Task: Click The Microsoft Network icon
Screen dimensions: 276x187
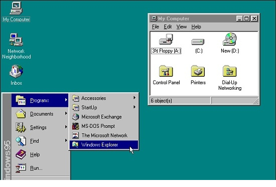Action: click(x=75, y=135)
